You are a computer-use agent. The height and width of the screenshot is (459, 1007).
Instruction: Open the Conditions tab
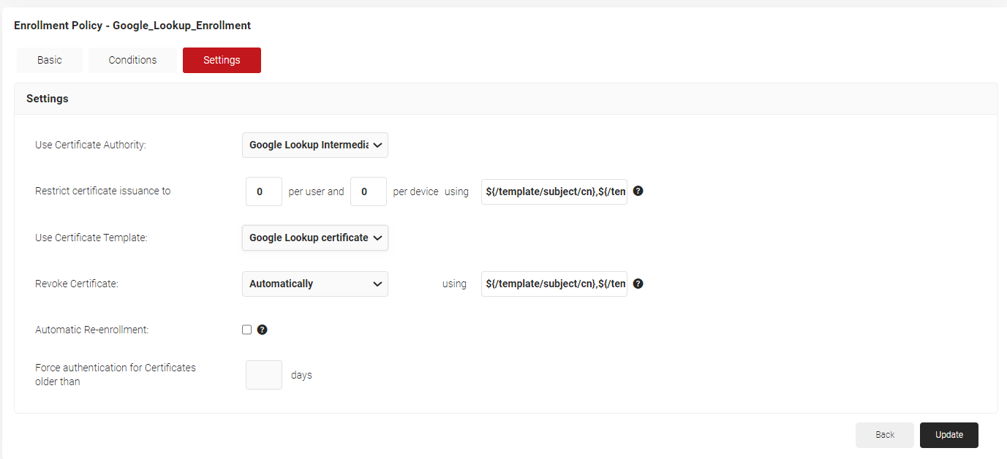pyautogui.click(x=132, y=60)
